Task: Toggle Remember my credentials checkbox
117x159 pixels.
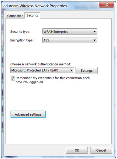Action: pos(13,78)
